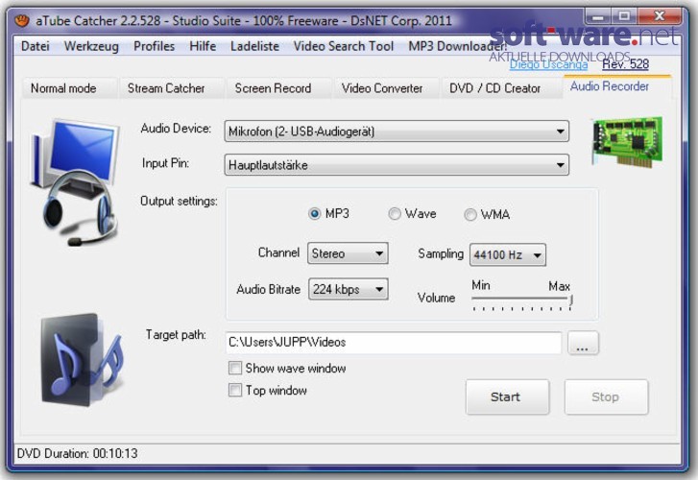This screenshot has width=698, height=480.
Task: Open the MP3 Downloader menu
Action: (457, 46)
